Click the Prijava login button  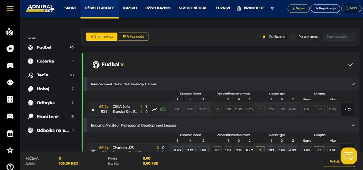pos(299,8)
